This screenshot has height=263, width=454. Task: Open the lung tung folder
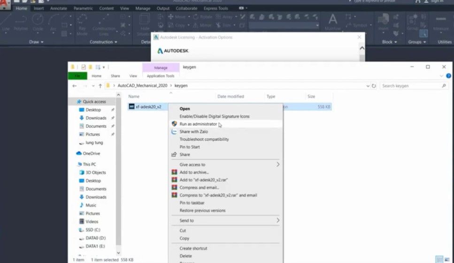tap(94, 143)
